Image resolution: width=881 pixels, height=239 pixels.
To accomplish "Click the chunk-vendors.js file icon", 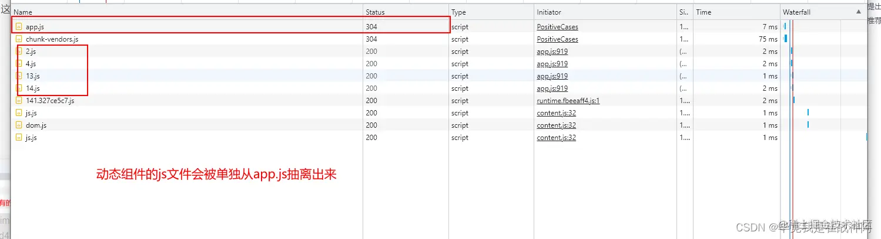I will click(x=19, y=39).
